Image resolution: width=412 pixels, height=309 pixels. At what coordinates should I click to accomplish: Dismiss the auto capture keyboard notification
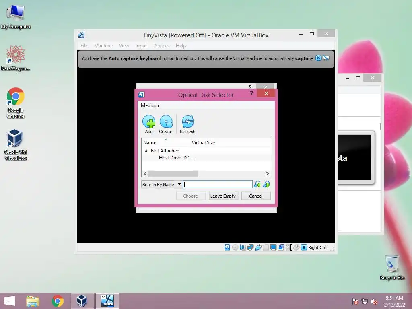318,58
